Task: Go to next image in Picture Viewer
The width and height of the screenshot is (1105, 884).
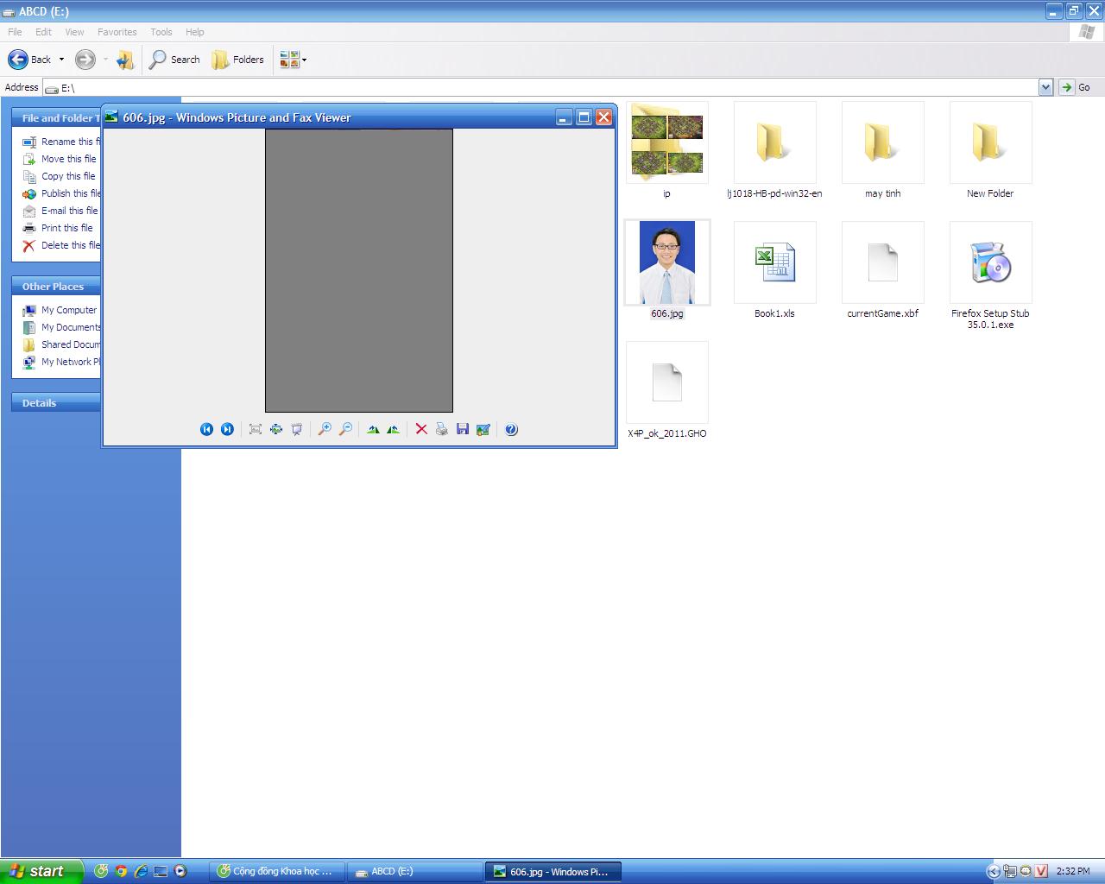Action: (227, 429)
